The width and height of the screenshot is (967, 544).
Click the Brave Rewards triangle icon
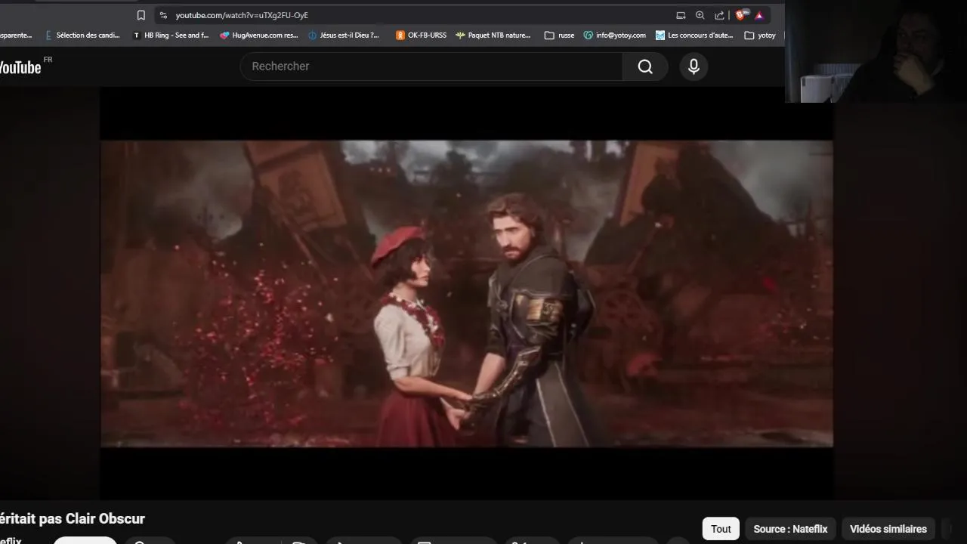click(759, 15)
